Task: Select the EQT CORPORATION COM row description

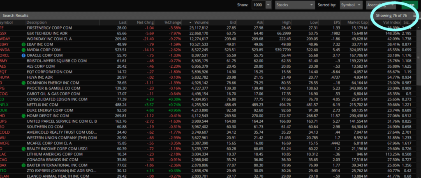Action: [49, 72]
